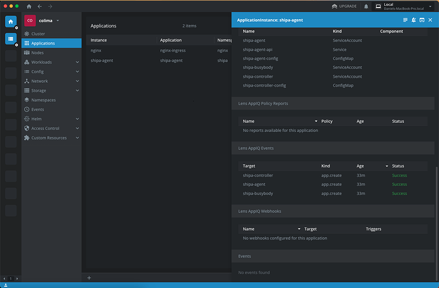
Task: Expand the Helm sidebar section
Action: tap(77, 119)
